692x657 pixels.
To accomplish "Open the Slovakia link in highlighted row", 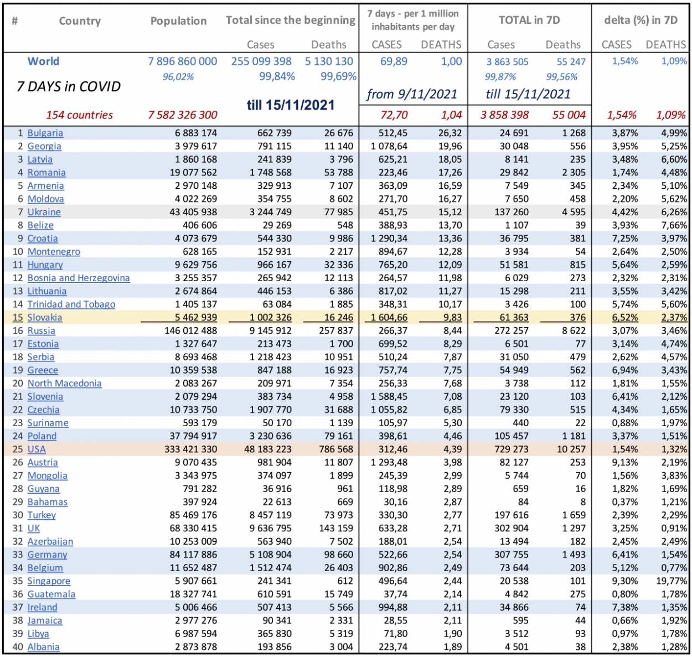I will (x=44, y=318).
